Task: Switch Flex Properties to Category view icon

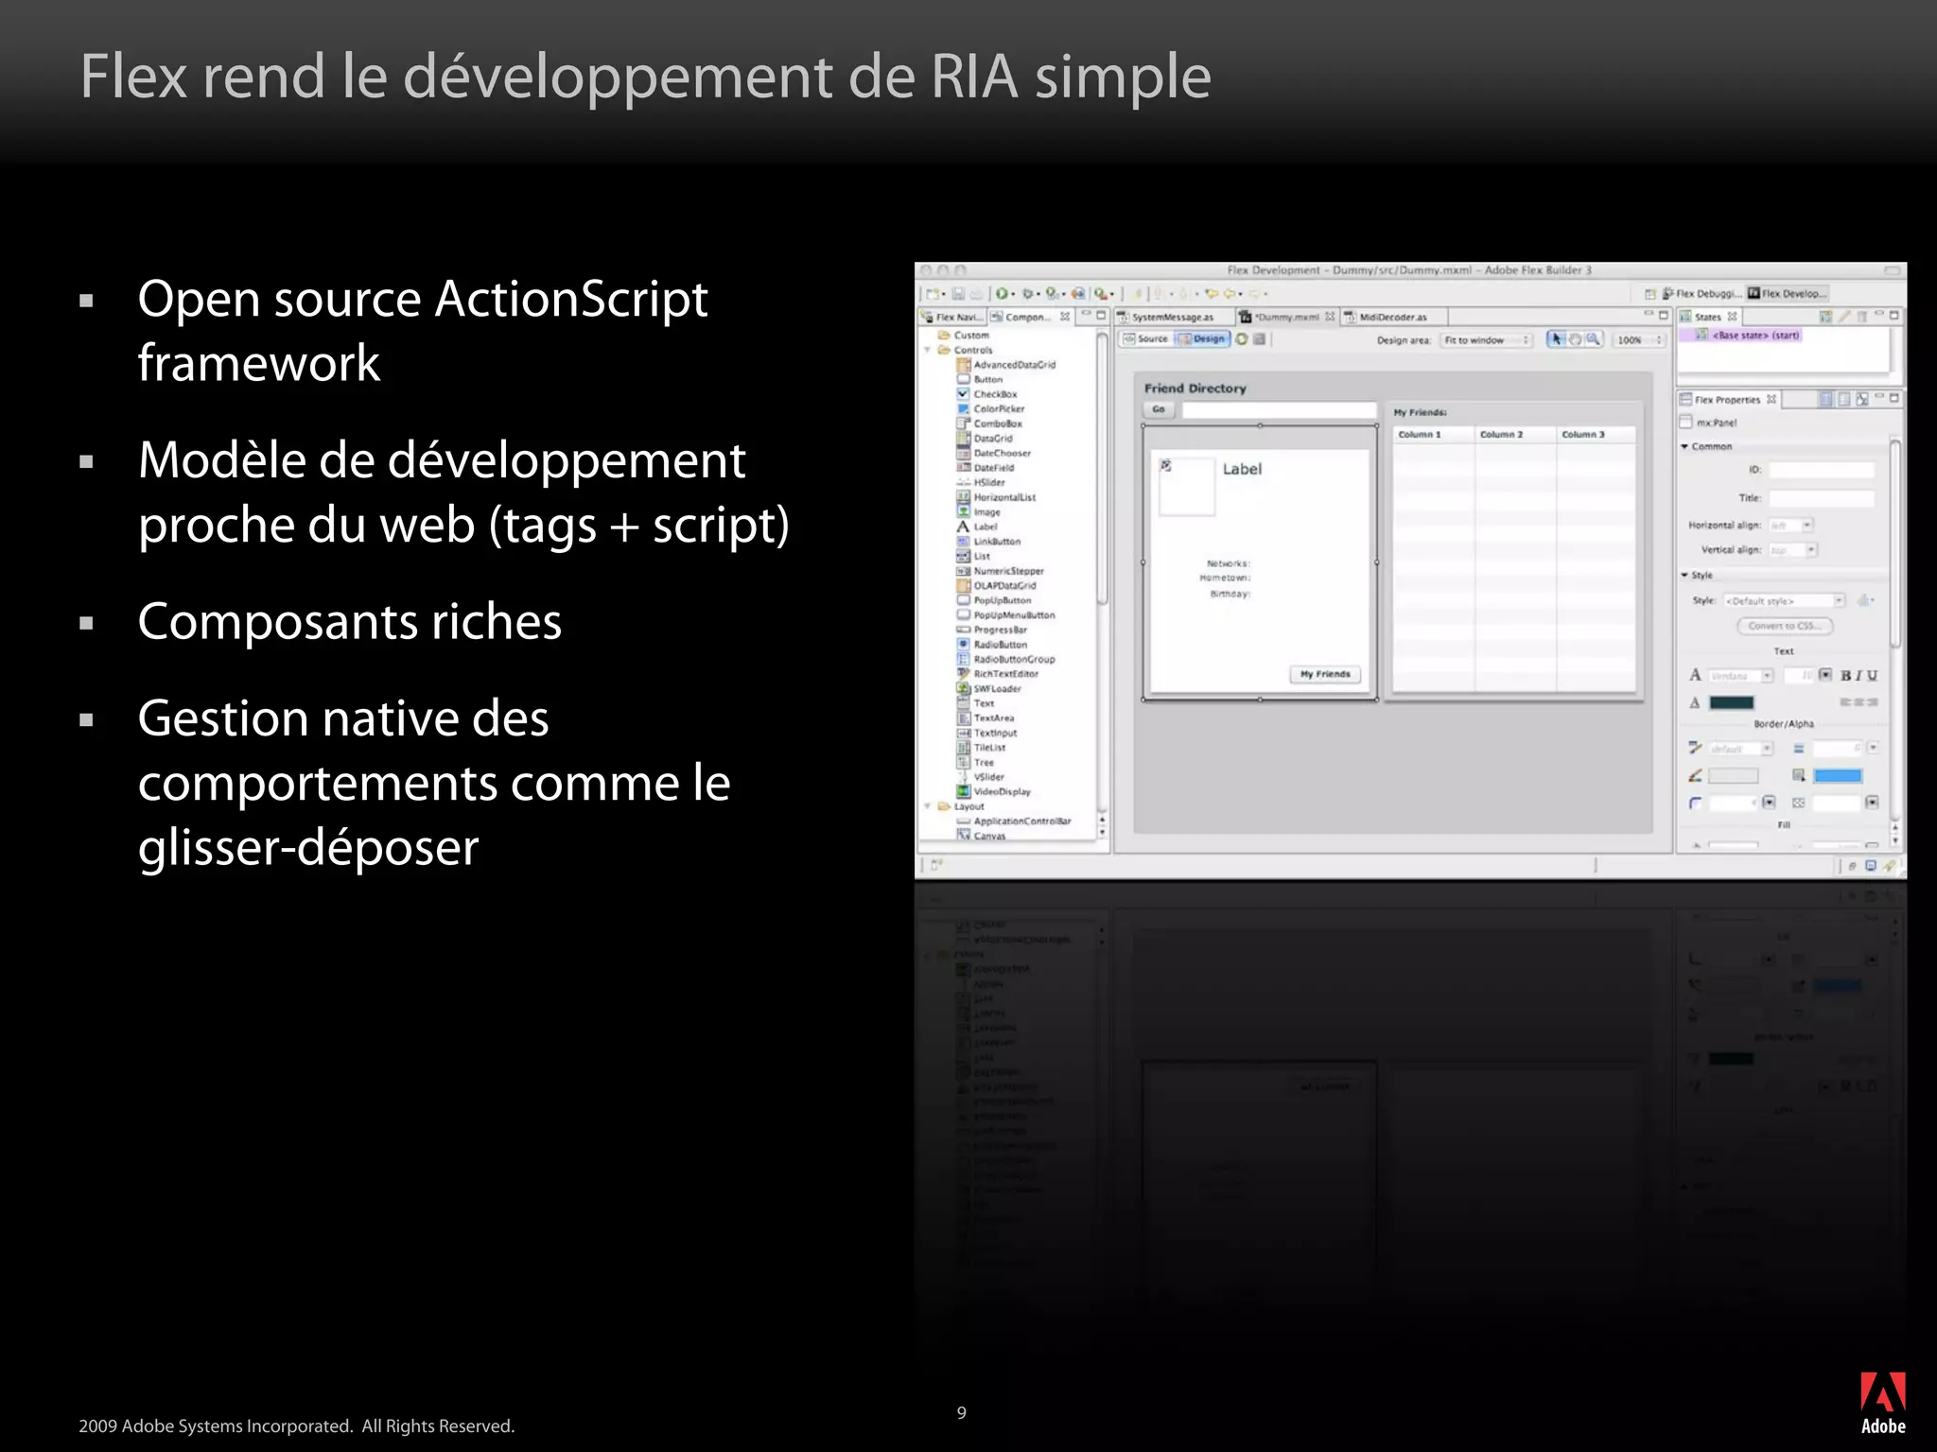Action: pos(1844,399)
